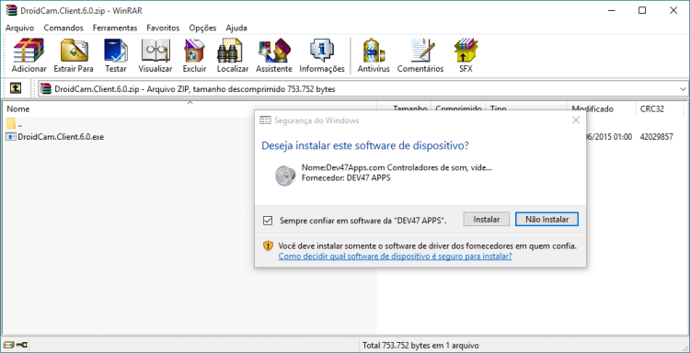This screenshot has width=690, height=353.
Task: Open the Ferramentas menu
Action: pyautogui.click(x=115, y=28)
